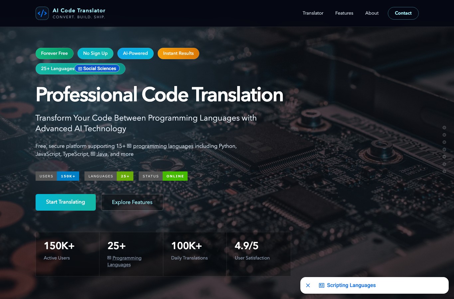Click the Professional Code Translation heading
This screenshot has height=299, width=454.
(159, 95)
